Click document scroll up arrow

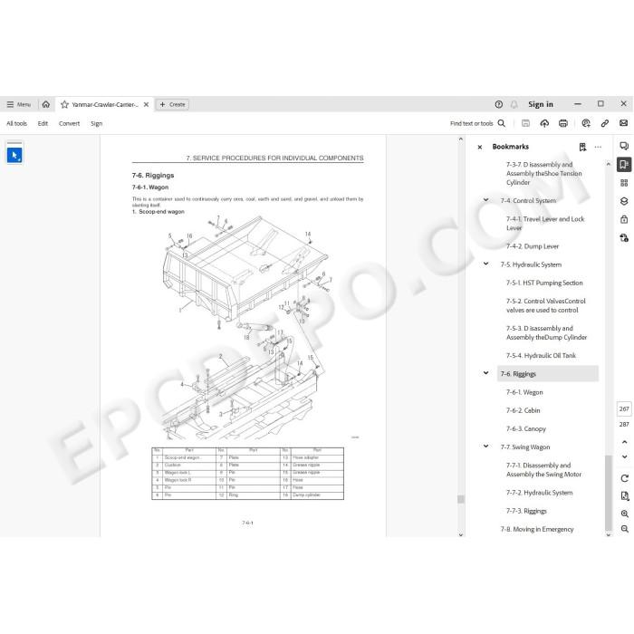click(x=460, y=139)
